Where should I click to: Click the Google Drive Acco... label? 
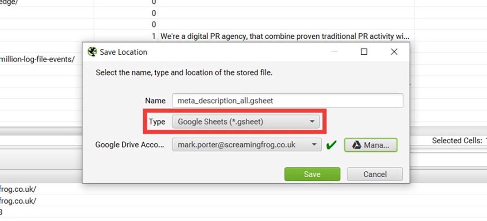tap(130, 145)
